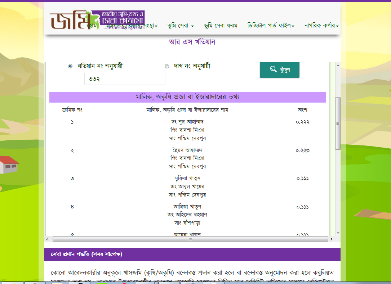This screenshot has height=284, width=391.
Task: Expand নাগরিক কর্ণার dropdown menu
Action: [x=321, y=26]
